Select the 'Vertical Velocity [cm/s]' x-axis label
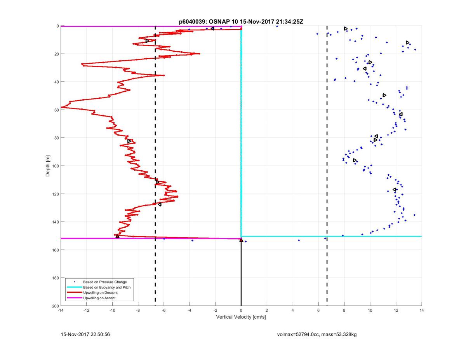The image size is (466, 344). [241, 317]
